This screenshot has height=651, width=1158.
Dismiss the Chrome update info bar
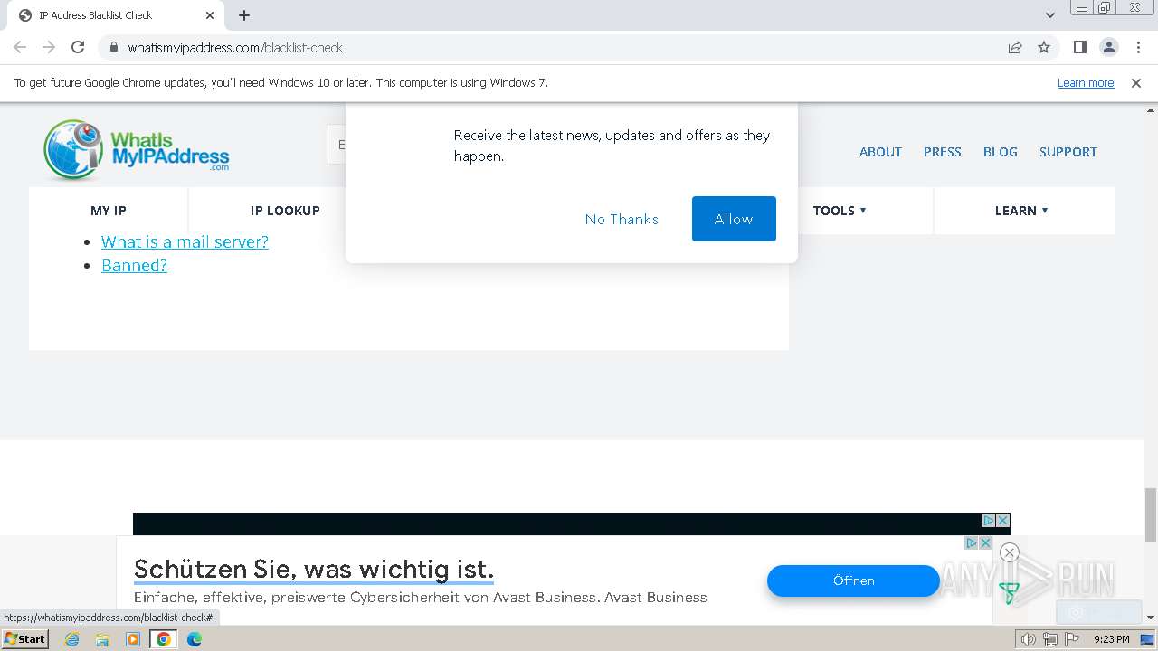[1136, 82]
